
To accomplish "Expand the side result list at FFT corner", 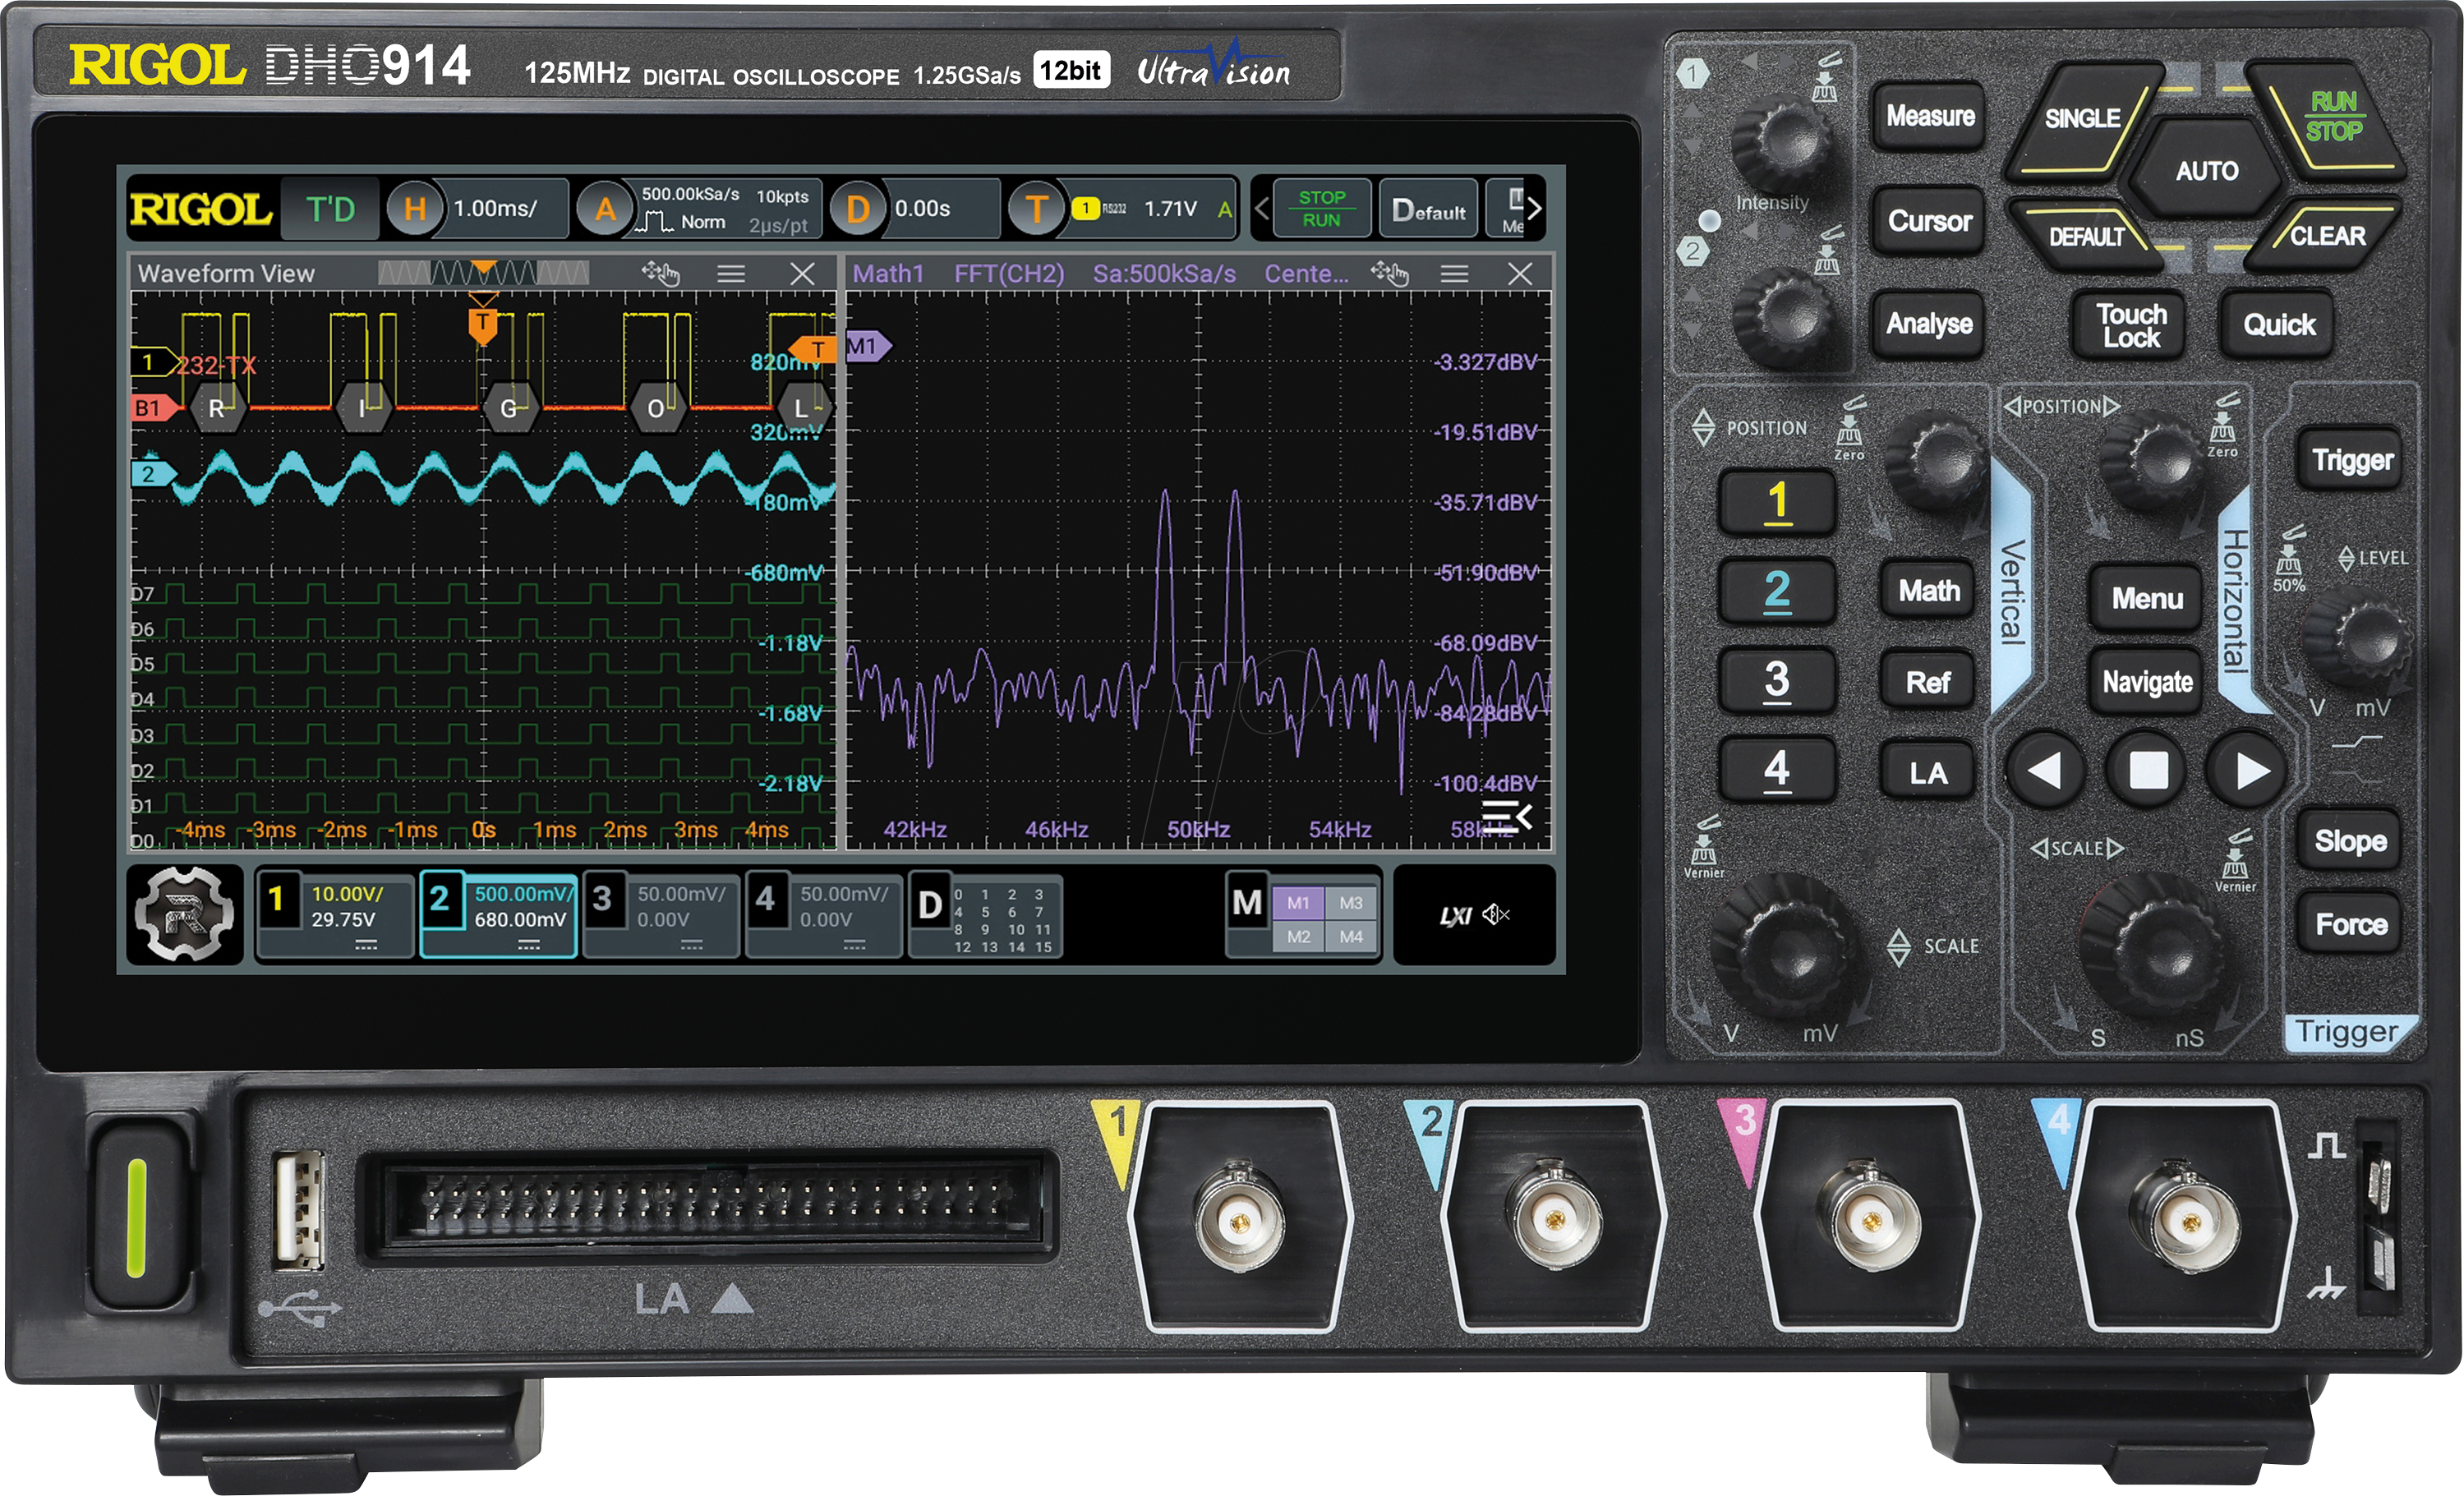I will pos(1507,816).
